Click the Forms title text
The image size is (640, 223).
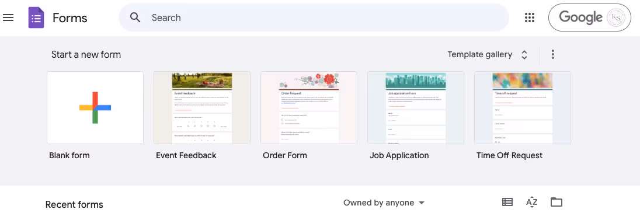(70, 18)
